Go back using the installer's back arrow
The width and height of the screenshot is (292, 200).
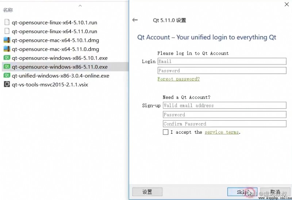coord(135,20)
